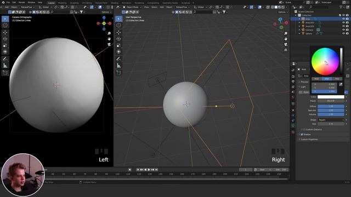This screenshot has height=197, width=351.
Task: Select the Move tool in left viewport toolbar
Action: point(5,33)
